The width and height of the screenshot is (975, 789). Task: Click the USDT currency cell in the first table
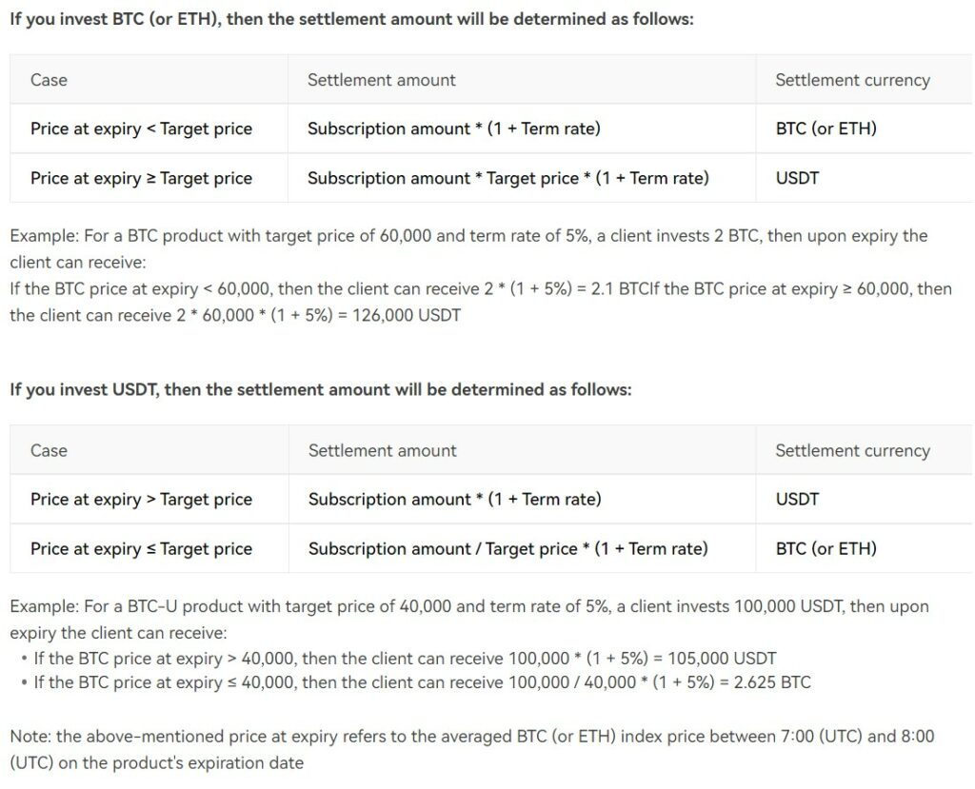(797, 178)
